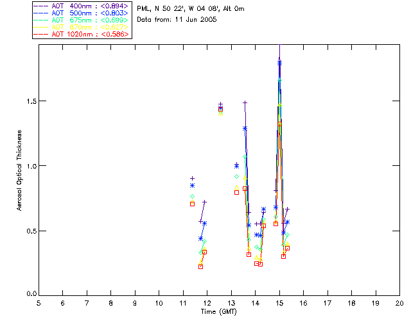Click the 1.5 y-axis tick label
Image resolution: width=411 pixels, height=328 pixels.
(x=31, y=101)
